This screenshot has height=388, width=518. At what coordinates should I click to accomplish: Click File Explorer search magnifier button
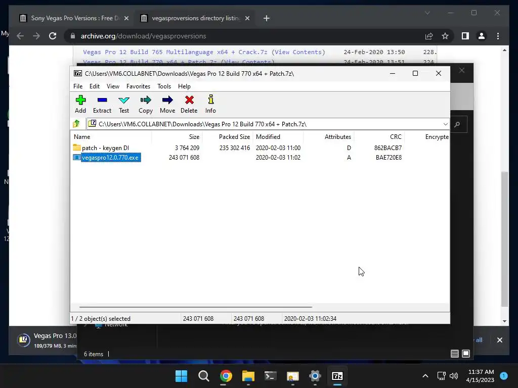coord(457,124)
